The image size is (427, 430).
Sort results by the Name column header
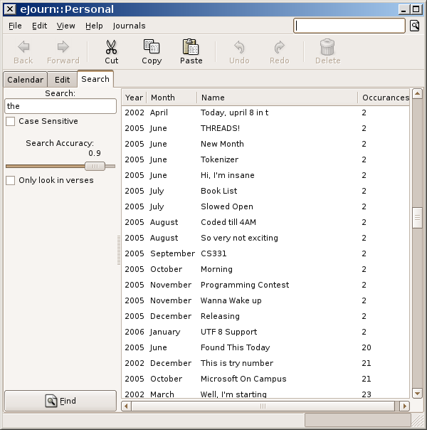coord(278,98)
